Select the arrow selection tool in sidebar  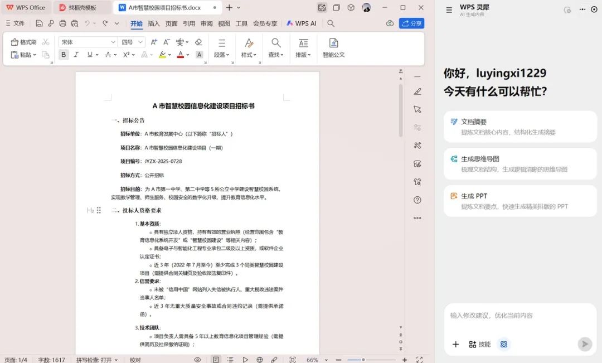click(x=417, y=109)
